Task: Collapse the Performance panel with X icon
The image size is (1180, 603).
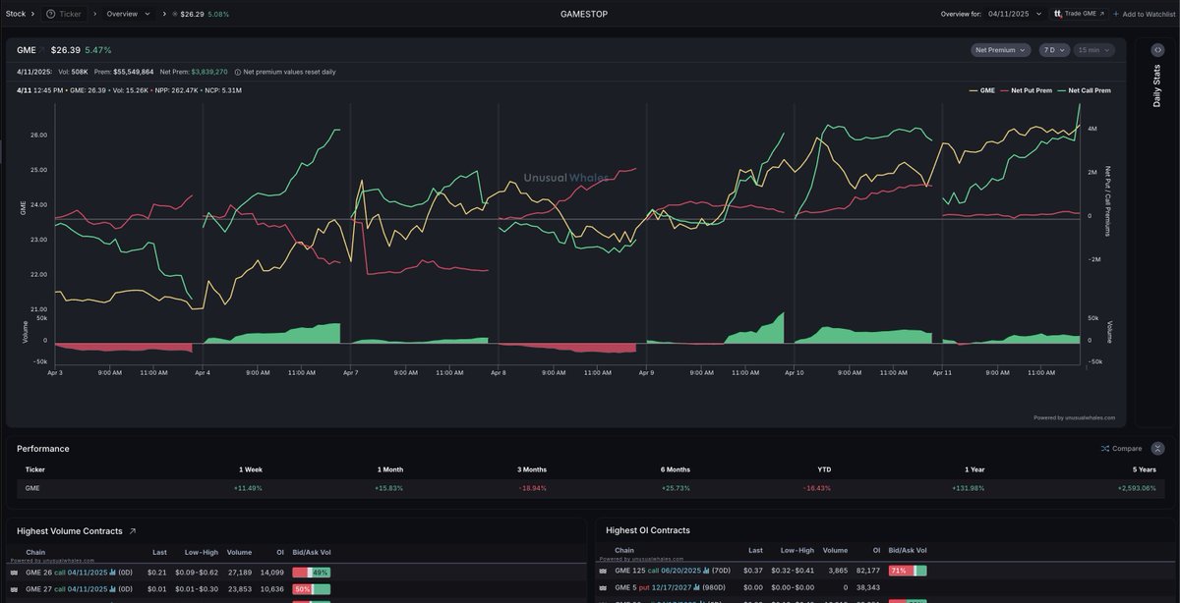Action: [x=1157, y=449]
